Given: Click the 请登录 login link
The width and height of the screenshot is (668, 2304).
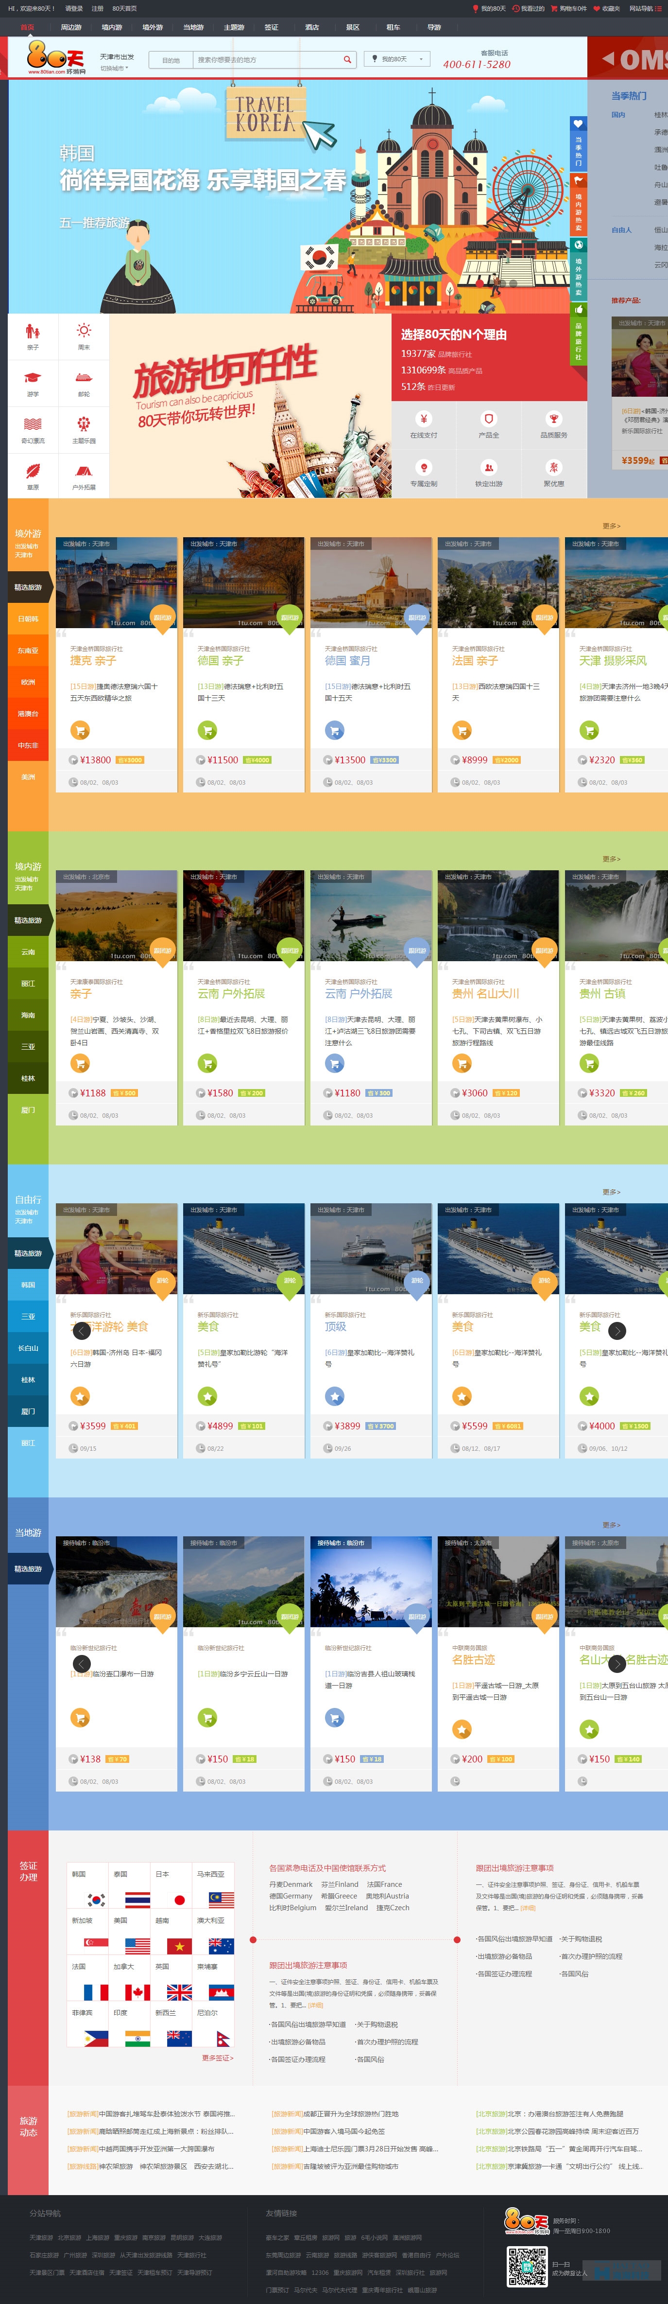Looking at the screenshot, I should tap(73, 8).
